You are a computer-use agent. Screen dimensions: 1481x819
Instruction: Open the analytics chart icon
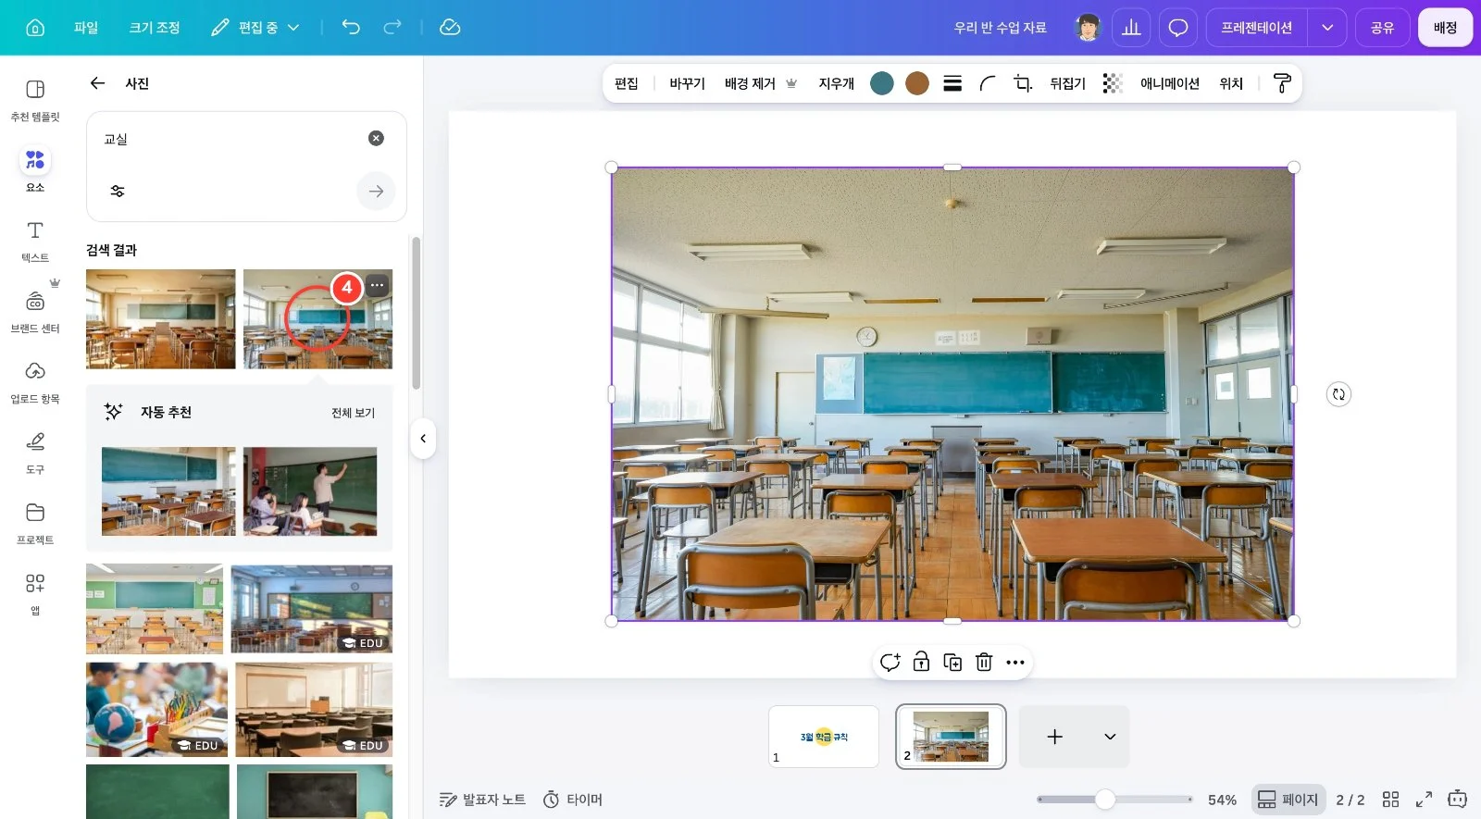[1131, 28]
